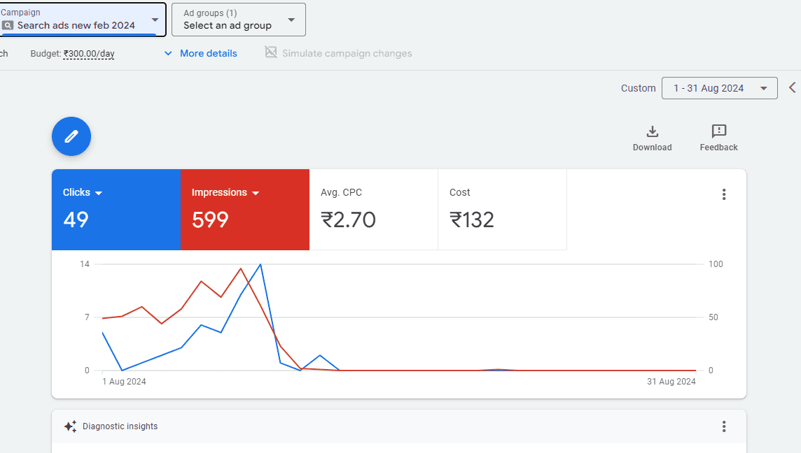Click the blue pencil edit icon
This screenshot has height=453, width=801.
[x=71, y=136]
